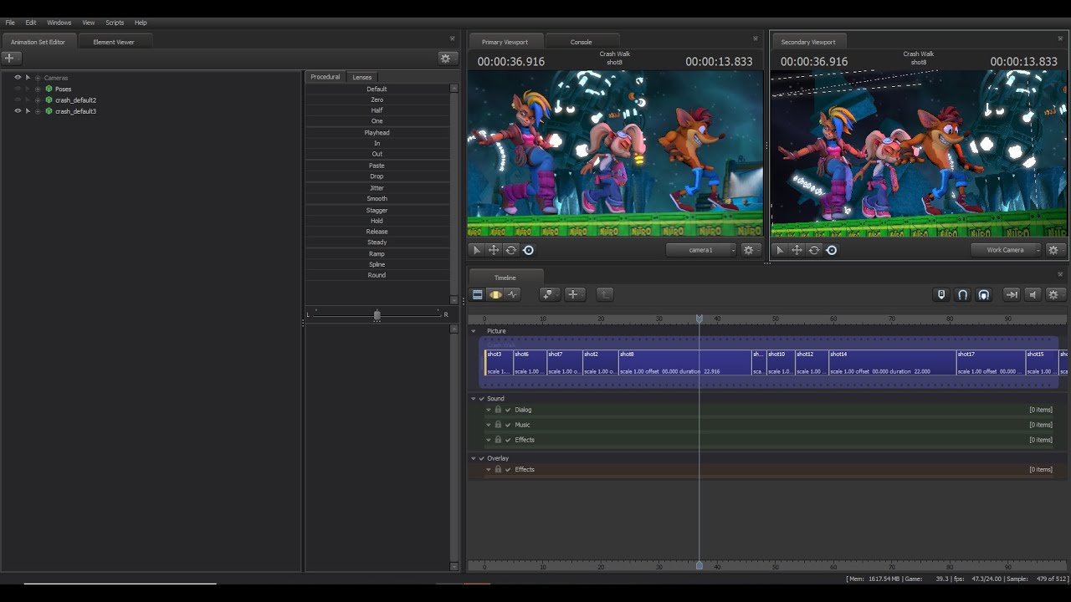Collapse the Overlay track group
1071x602 pixels.
click(x=474, y=458)
